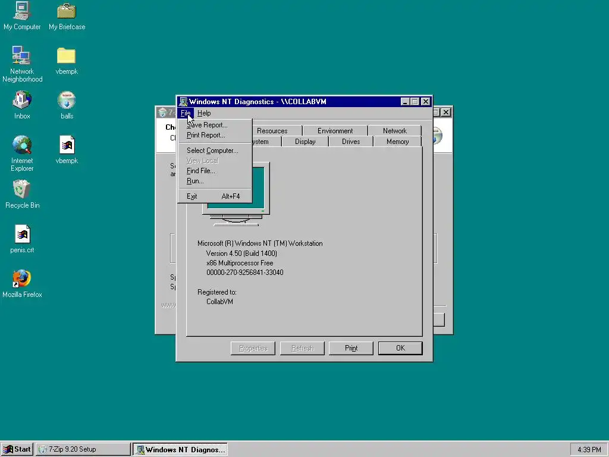
Task: Click the registered name CollabVM
Action: tap(219, 302)
